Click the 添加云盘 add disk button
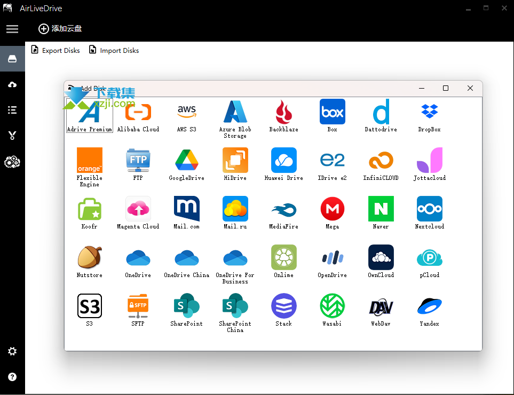The height and width of the screenshot is (395, 514). (x=60, y=29)
